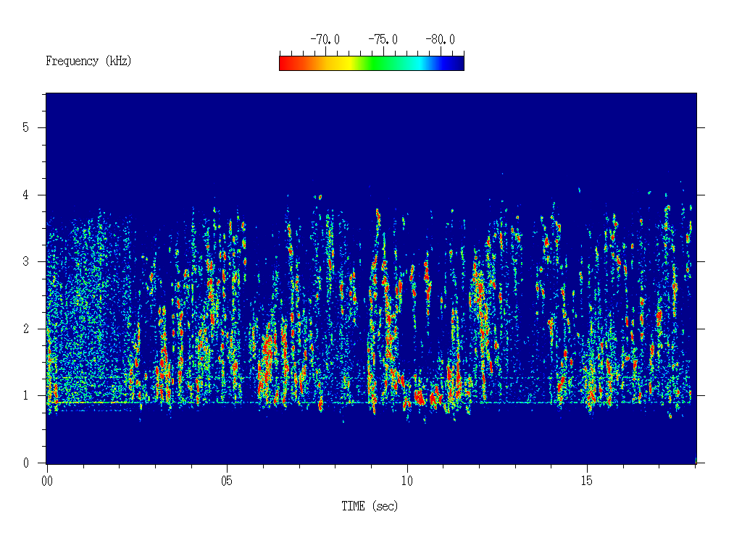The image size is (742, 556).
Task: Select the -70.0 color scale label
Action: tap(325, 40)
